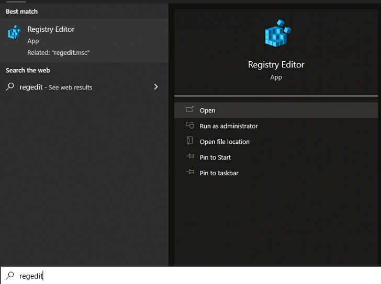Click inside the regedit search input field

click(x=190, y=276)
